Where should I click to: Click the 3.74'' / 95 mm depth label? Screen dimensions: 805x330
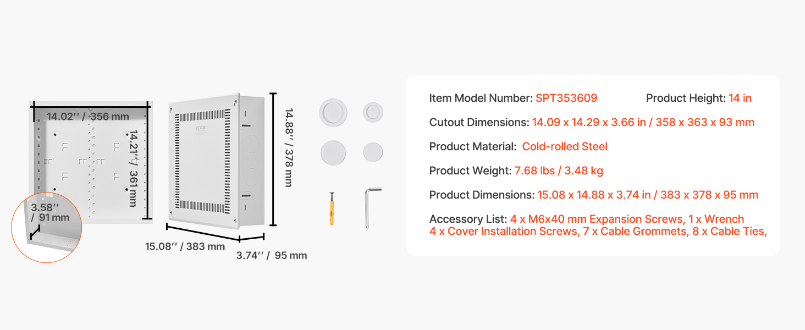click(272, 255)
